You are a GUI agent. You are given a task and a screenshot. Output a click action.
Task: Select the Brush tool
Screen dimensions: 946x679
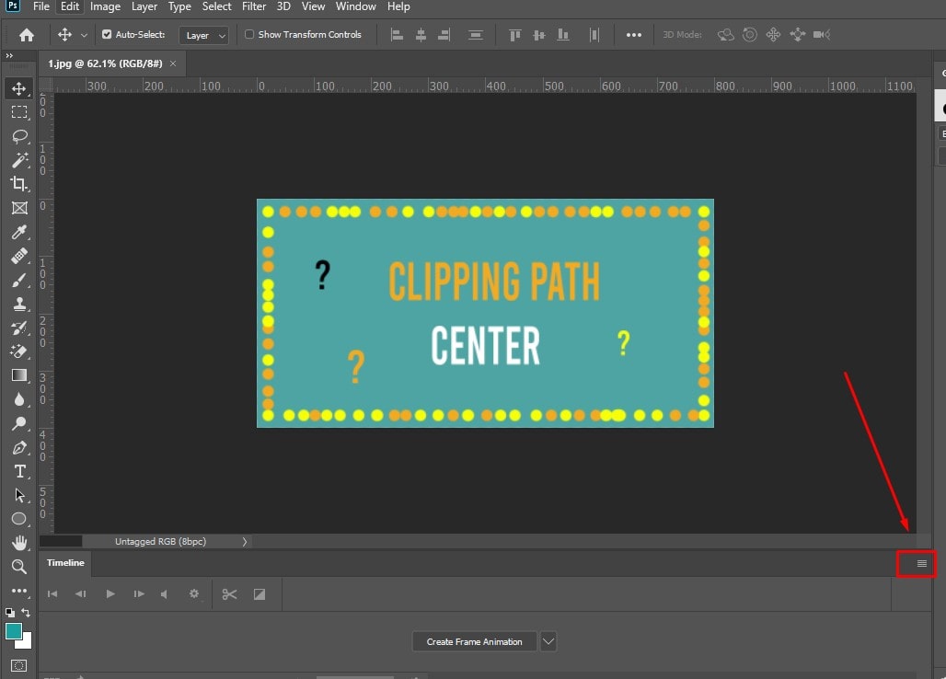coord(19,280)
